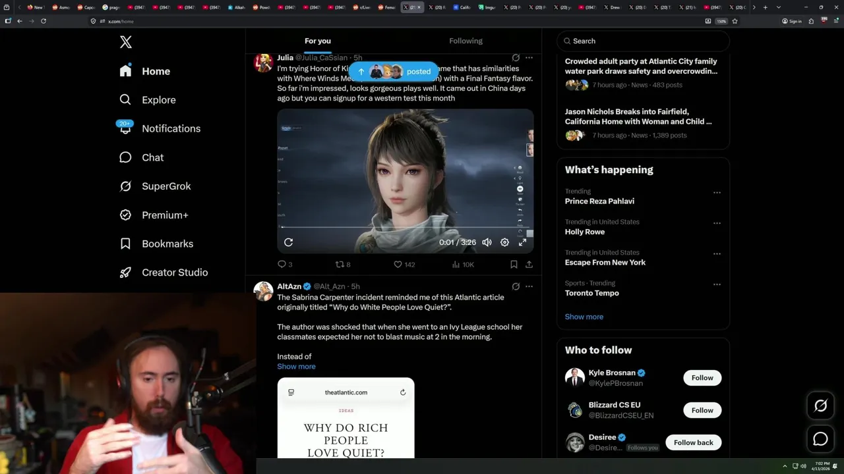The image size is (844, 474).
Task: Open more menu for Holly Rowe trend
Action: 717,223
